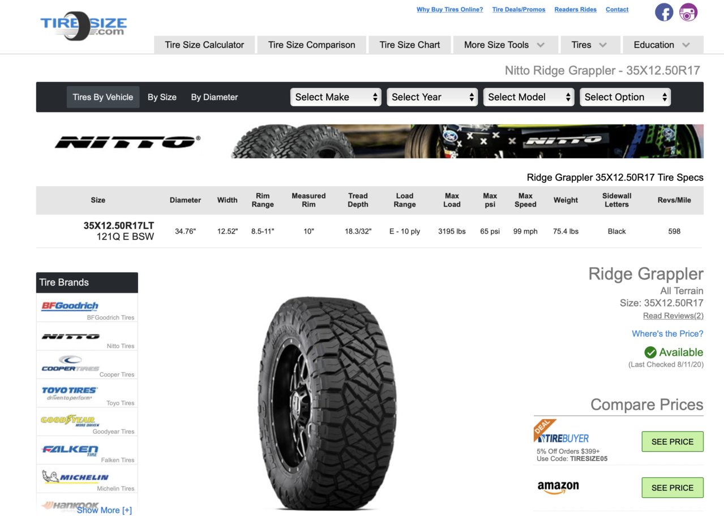The width and height of the screenshot is (724, 521).
Task: Open the Select Model dropdown
Action: (529, 97)
